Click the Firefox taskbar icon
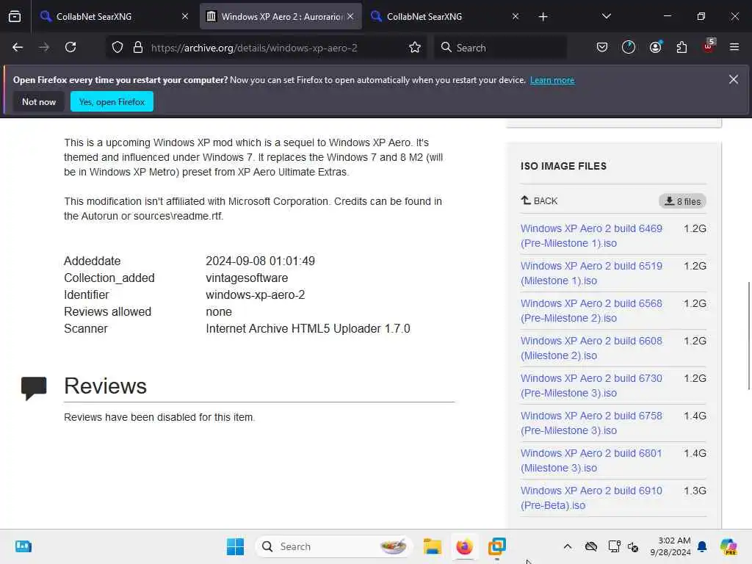Image resolution: width=752 pixels, height=564 pixels. point(464,546)
